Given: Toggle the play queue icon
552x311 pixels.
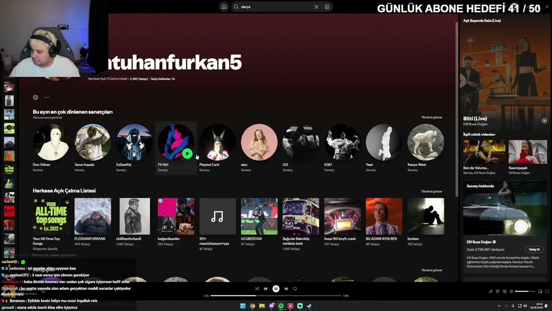Looking at the screenshot, I should [x=498, y=292].
